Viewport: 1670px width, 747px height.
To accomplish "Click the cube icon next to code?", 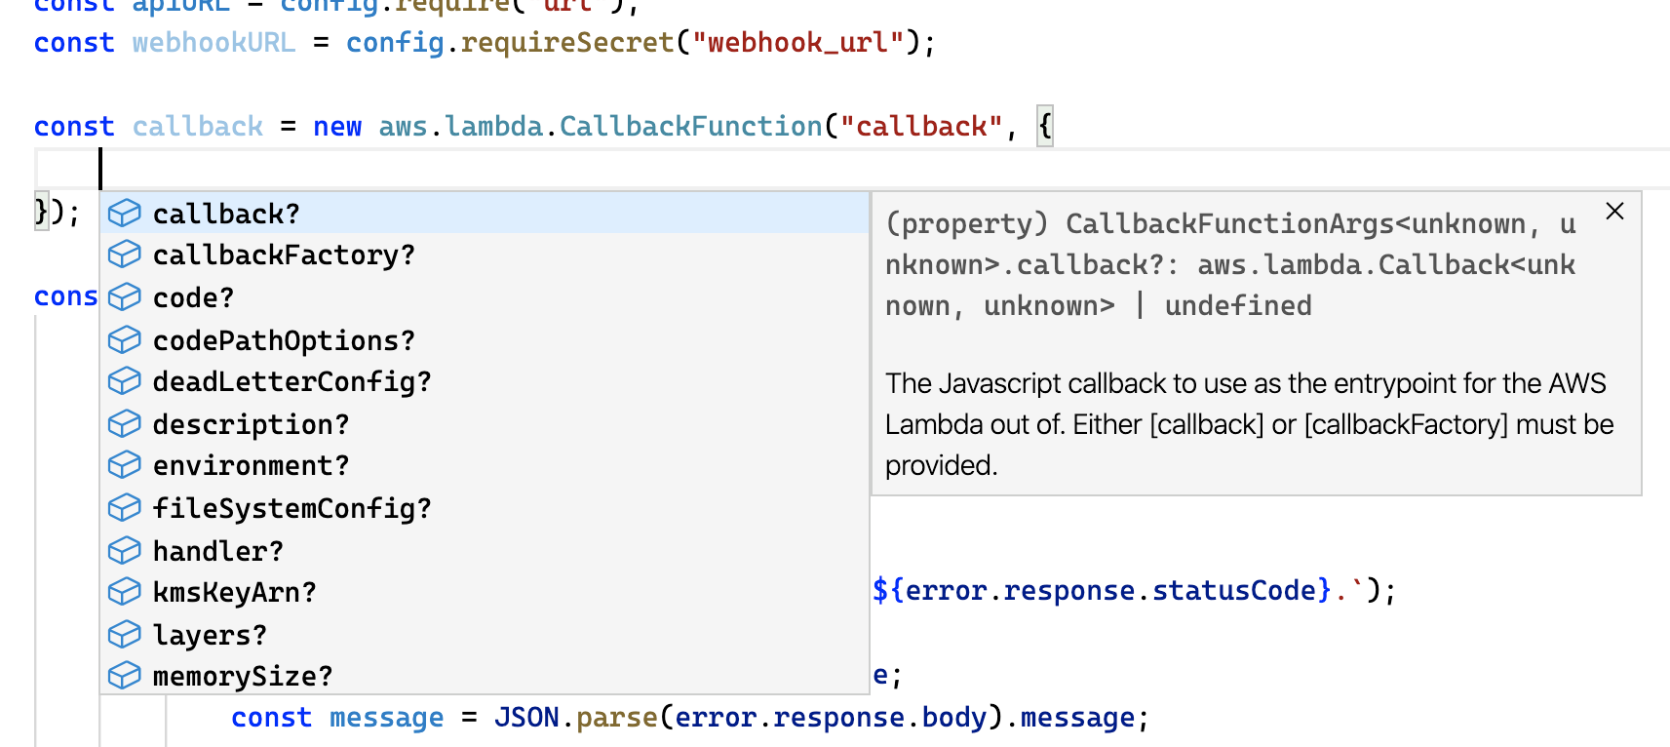I will [125, 296].
